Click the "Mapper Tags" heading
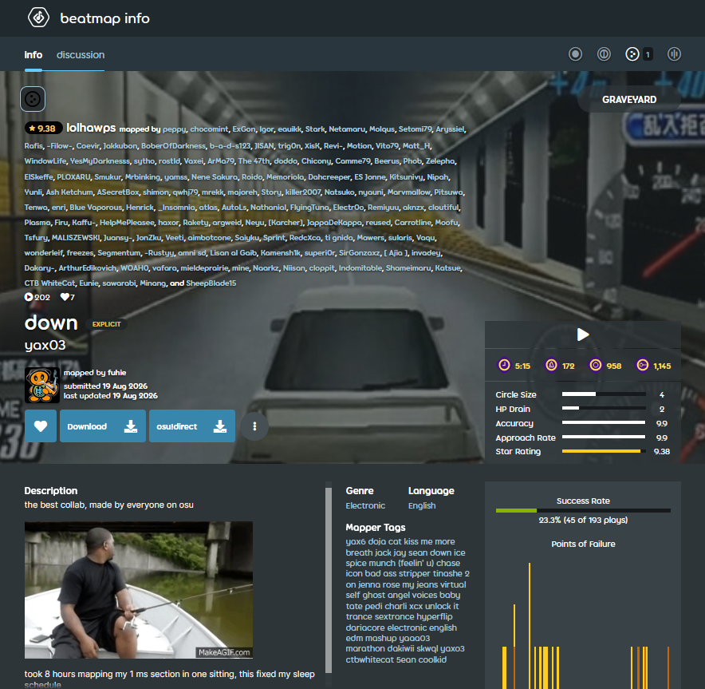The height and width of the screenshot is (689, 705). click(x=375, y=528)
